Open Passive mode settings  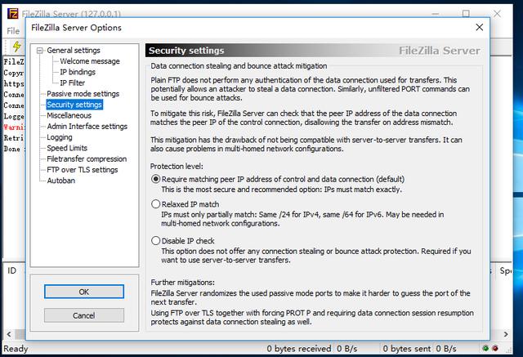[83, 94]
